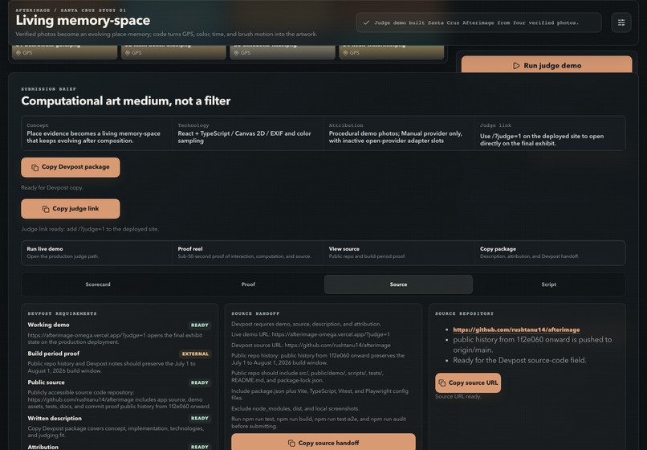Viewport: 647px width, 450px height.
Task: Click the EXTERNAL badge beside Build period proof
Action: tap(195, 354)
